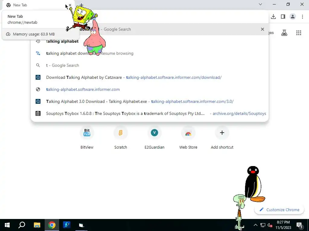Screen dimensions: 309x231
Task: Open the Windows Start menu
Action: pos(7,225)
